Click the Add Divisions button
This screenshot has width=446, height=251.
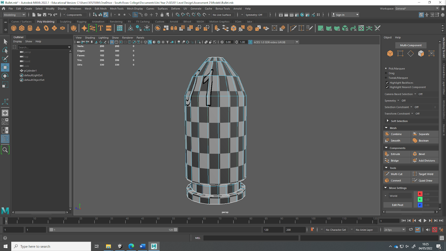[425, 161]
